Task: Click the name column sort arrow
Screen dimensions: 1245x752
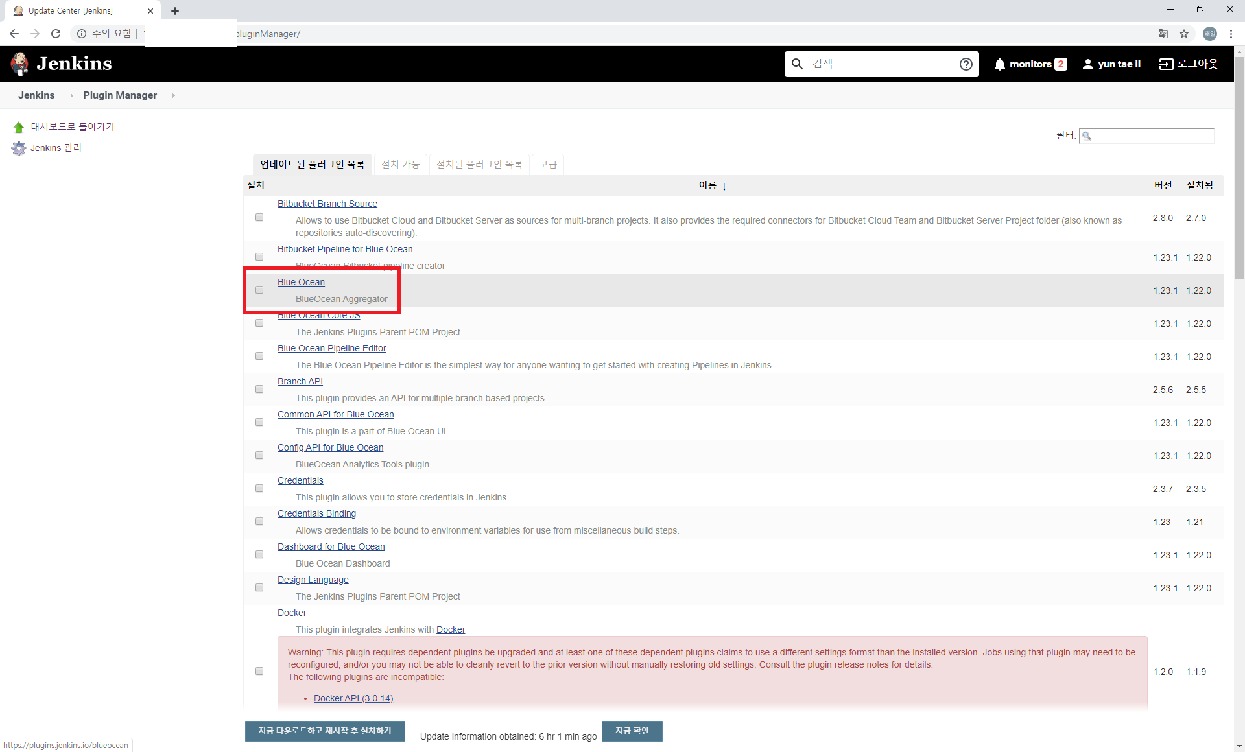Action: (x=724, y=186)
